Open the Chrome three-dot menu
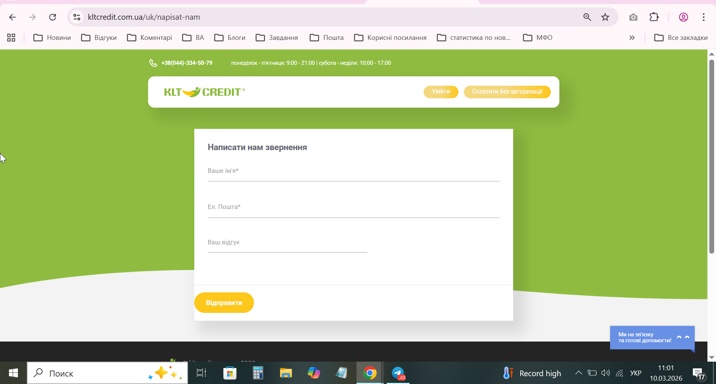 pos(704,17)
